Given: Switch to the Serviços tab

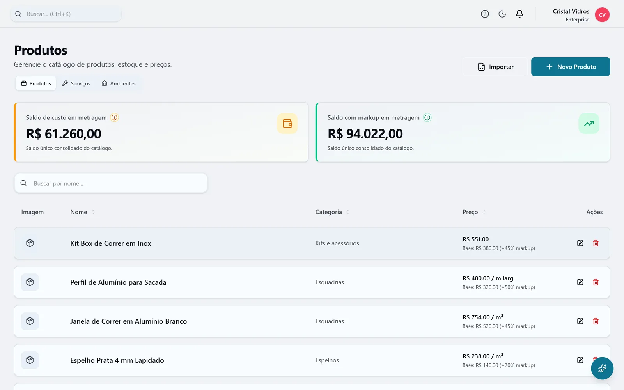Looking at the screenshot, I should click(76, 83).
